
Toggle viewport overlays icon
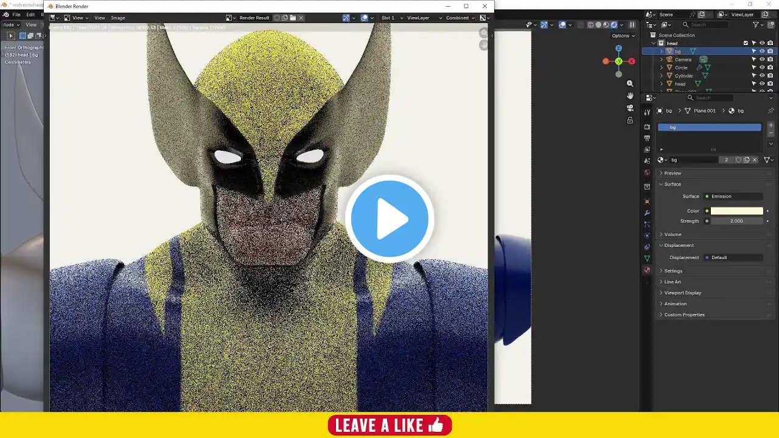tap(562, 25)
